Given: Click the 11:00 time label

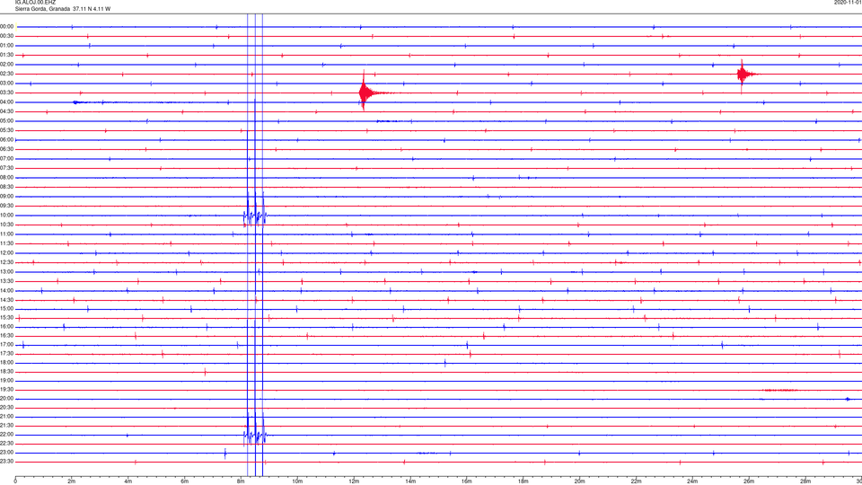Looking at the screenshot, I should click(x=6, y=234).
